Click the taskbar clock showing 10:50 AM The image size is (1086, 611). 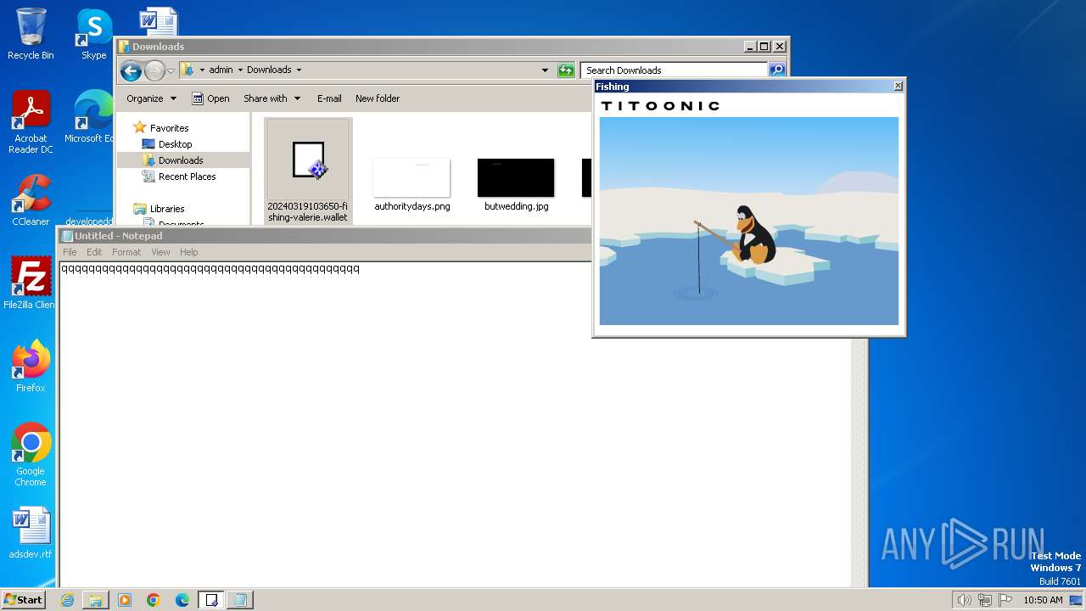[1042, 600]
